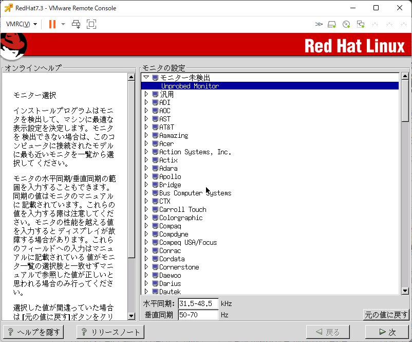The height and width of the screenshot is (342, 412).
Task: Send Ctrl+Alt+Del to the VM
Action: pyautogui.click(x=76, y=24)
